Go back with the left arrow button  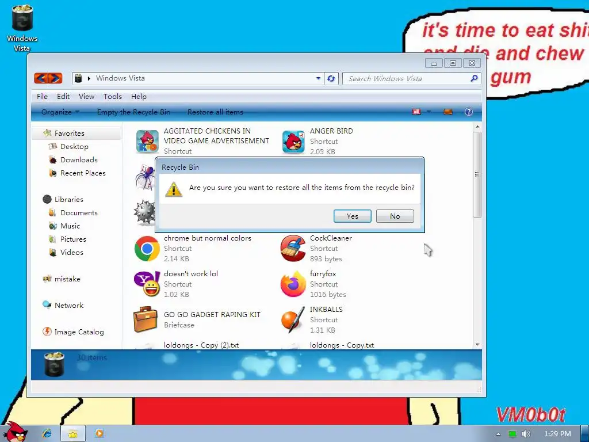click(x=41, y=78)
